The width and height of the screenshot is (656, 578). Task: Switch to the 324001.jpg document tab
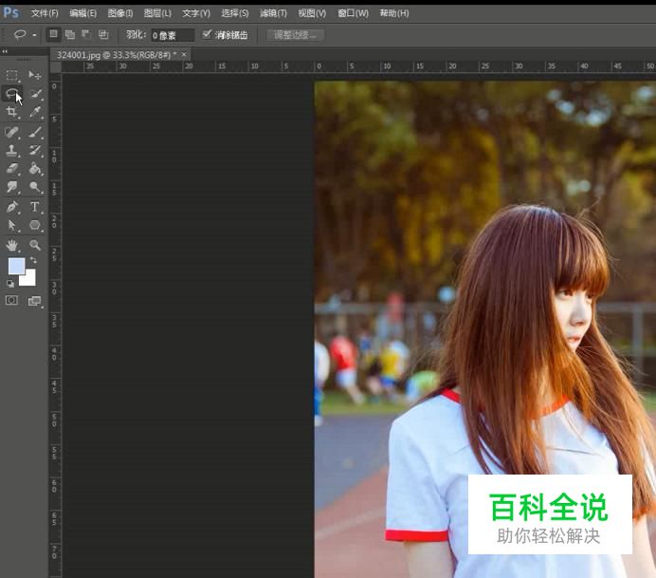pyautogui.click(x=113, y=55)
